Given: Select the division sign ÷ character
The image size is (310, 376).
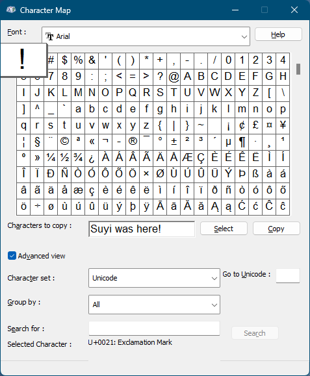Looking at the screenshot, I should tap(37, 207).
